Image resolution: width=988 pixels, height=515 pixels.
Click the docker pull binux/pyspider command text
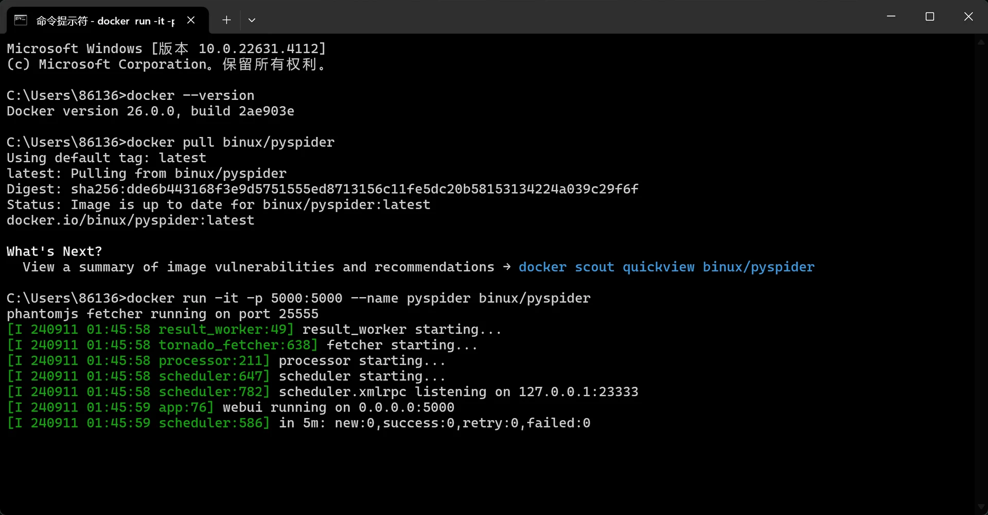[231, 143]
